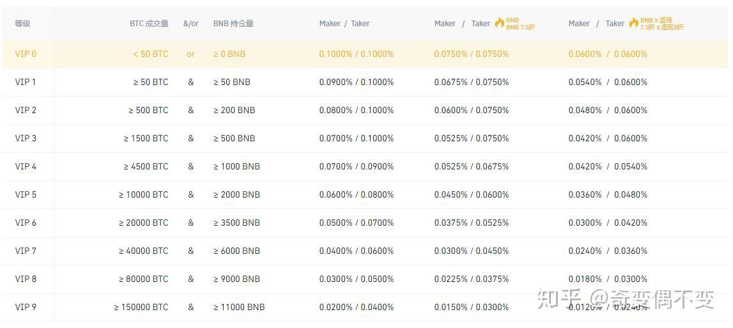Image resolution: width=733 pixels, height=328 pixels.
Task: Select the VIP 8 level label
Action: [x=26, y=279]
